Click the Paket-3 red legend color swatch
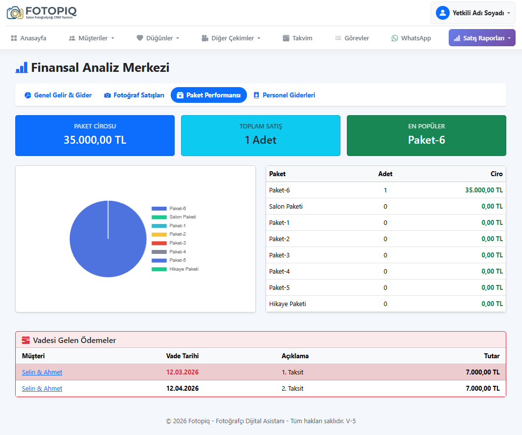The width and height of the screenshot is (522, 435). click(159, 243)
